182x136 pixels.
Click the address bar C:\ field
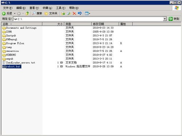[x=88, y=19]
